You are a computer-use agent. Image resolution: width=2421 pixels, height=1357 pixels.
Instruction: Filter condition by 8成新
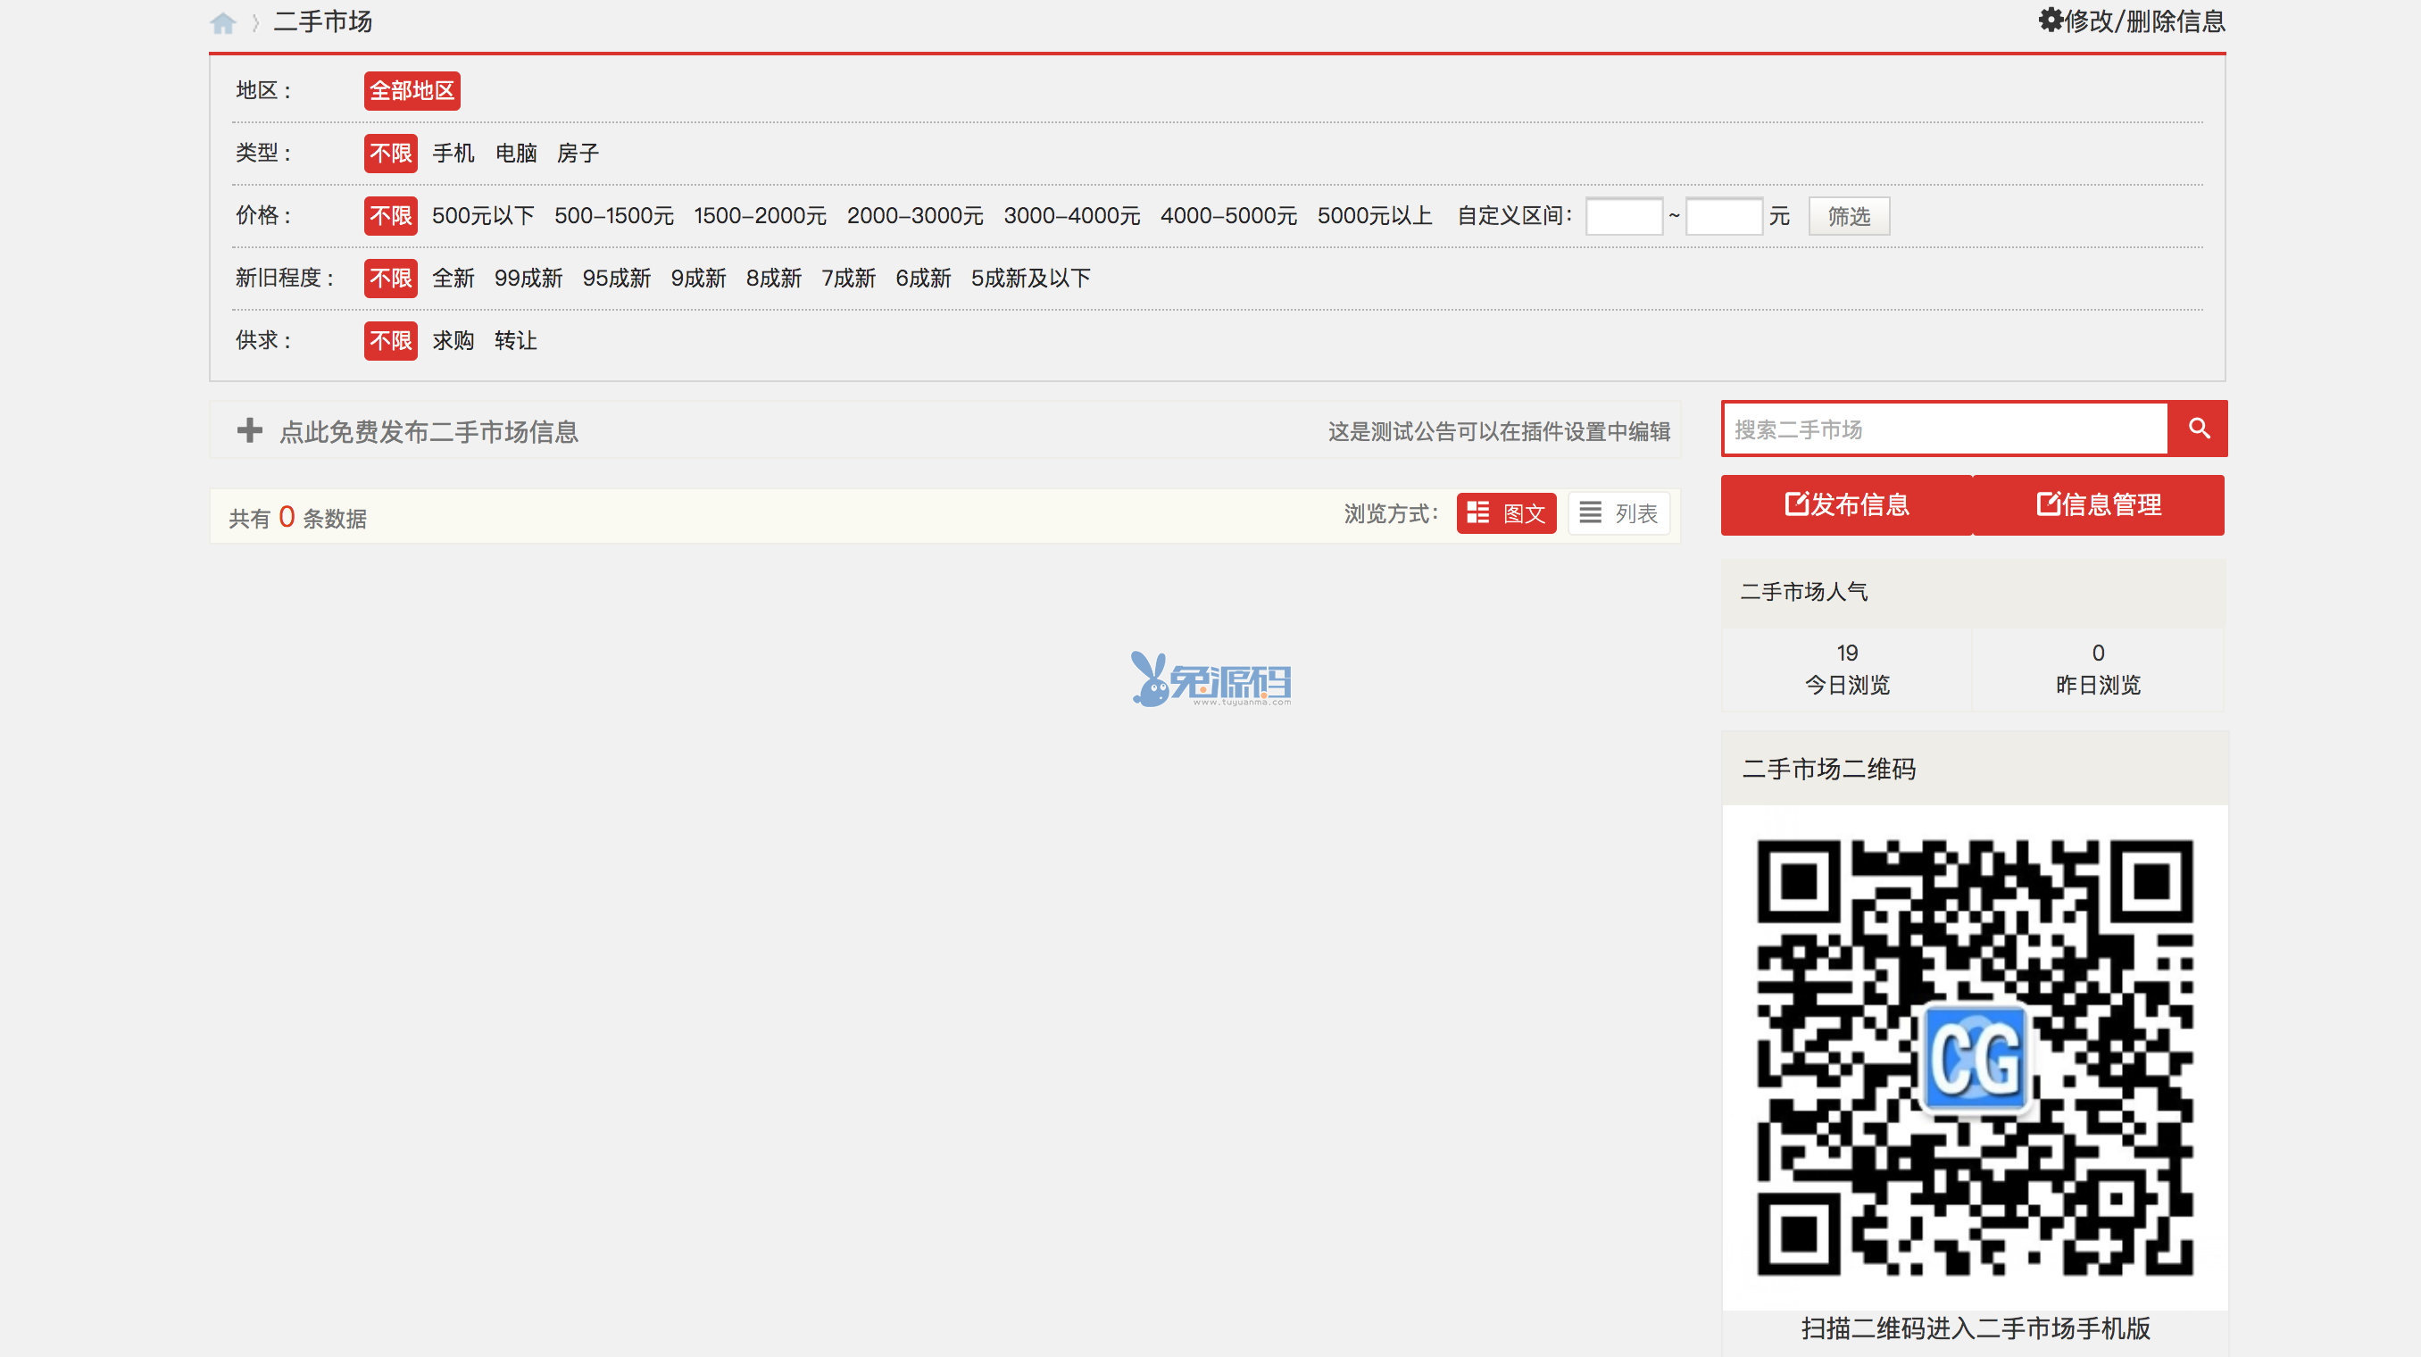(773, 279)
